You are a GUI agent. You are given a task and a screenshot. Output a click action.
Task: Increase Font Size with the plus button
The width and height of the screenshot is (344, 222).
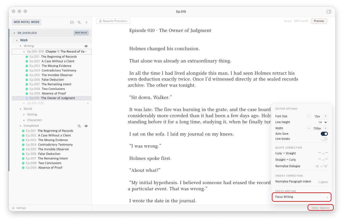coord(326,116)
